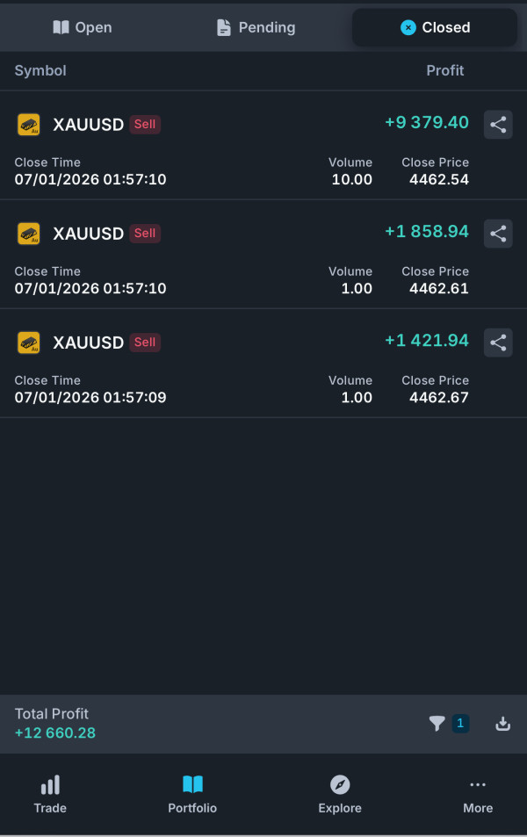Click the Total Profit summary amount
Screen dimensions: 527x837
pos(55,732)
